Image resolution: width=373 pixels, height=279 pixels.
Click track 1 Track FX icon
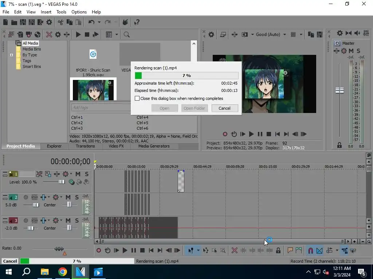coord(56,174)
